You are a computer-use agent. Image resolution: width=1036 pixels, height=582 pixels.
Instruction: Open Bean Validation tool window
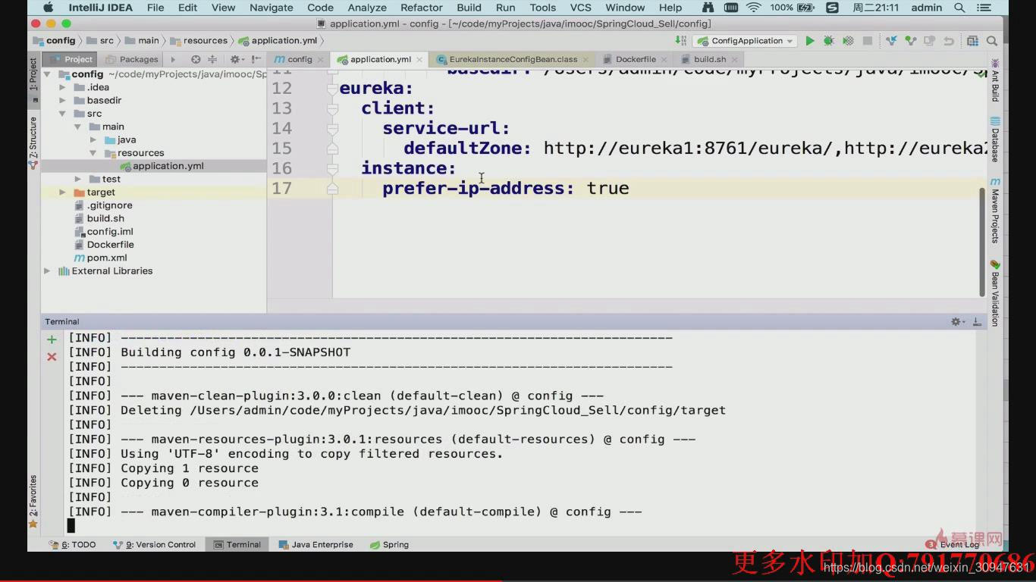[x=995, y=293]
